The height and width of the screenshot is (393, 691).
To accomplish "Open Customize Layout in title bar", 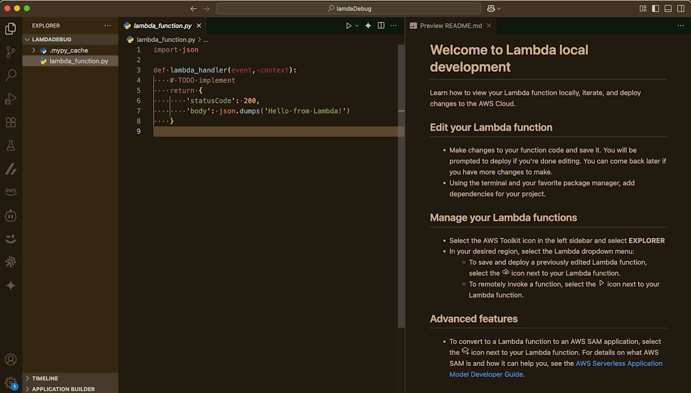I will 643,9.
